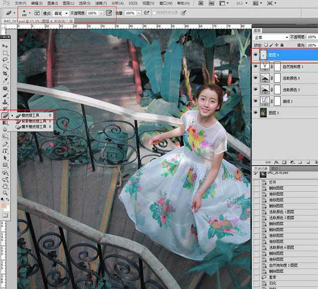The image size is (318, 289).
Task: Open the 文件(F) menu
Action: (x=20, y=3)
